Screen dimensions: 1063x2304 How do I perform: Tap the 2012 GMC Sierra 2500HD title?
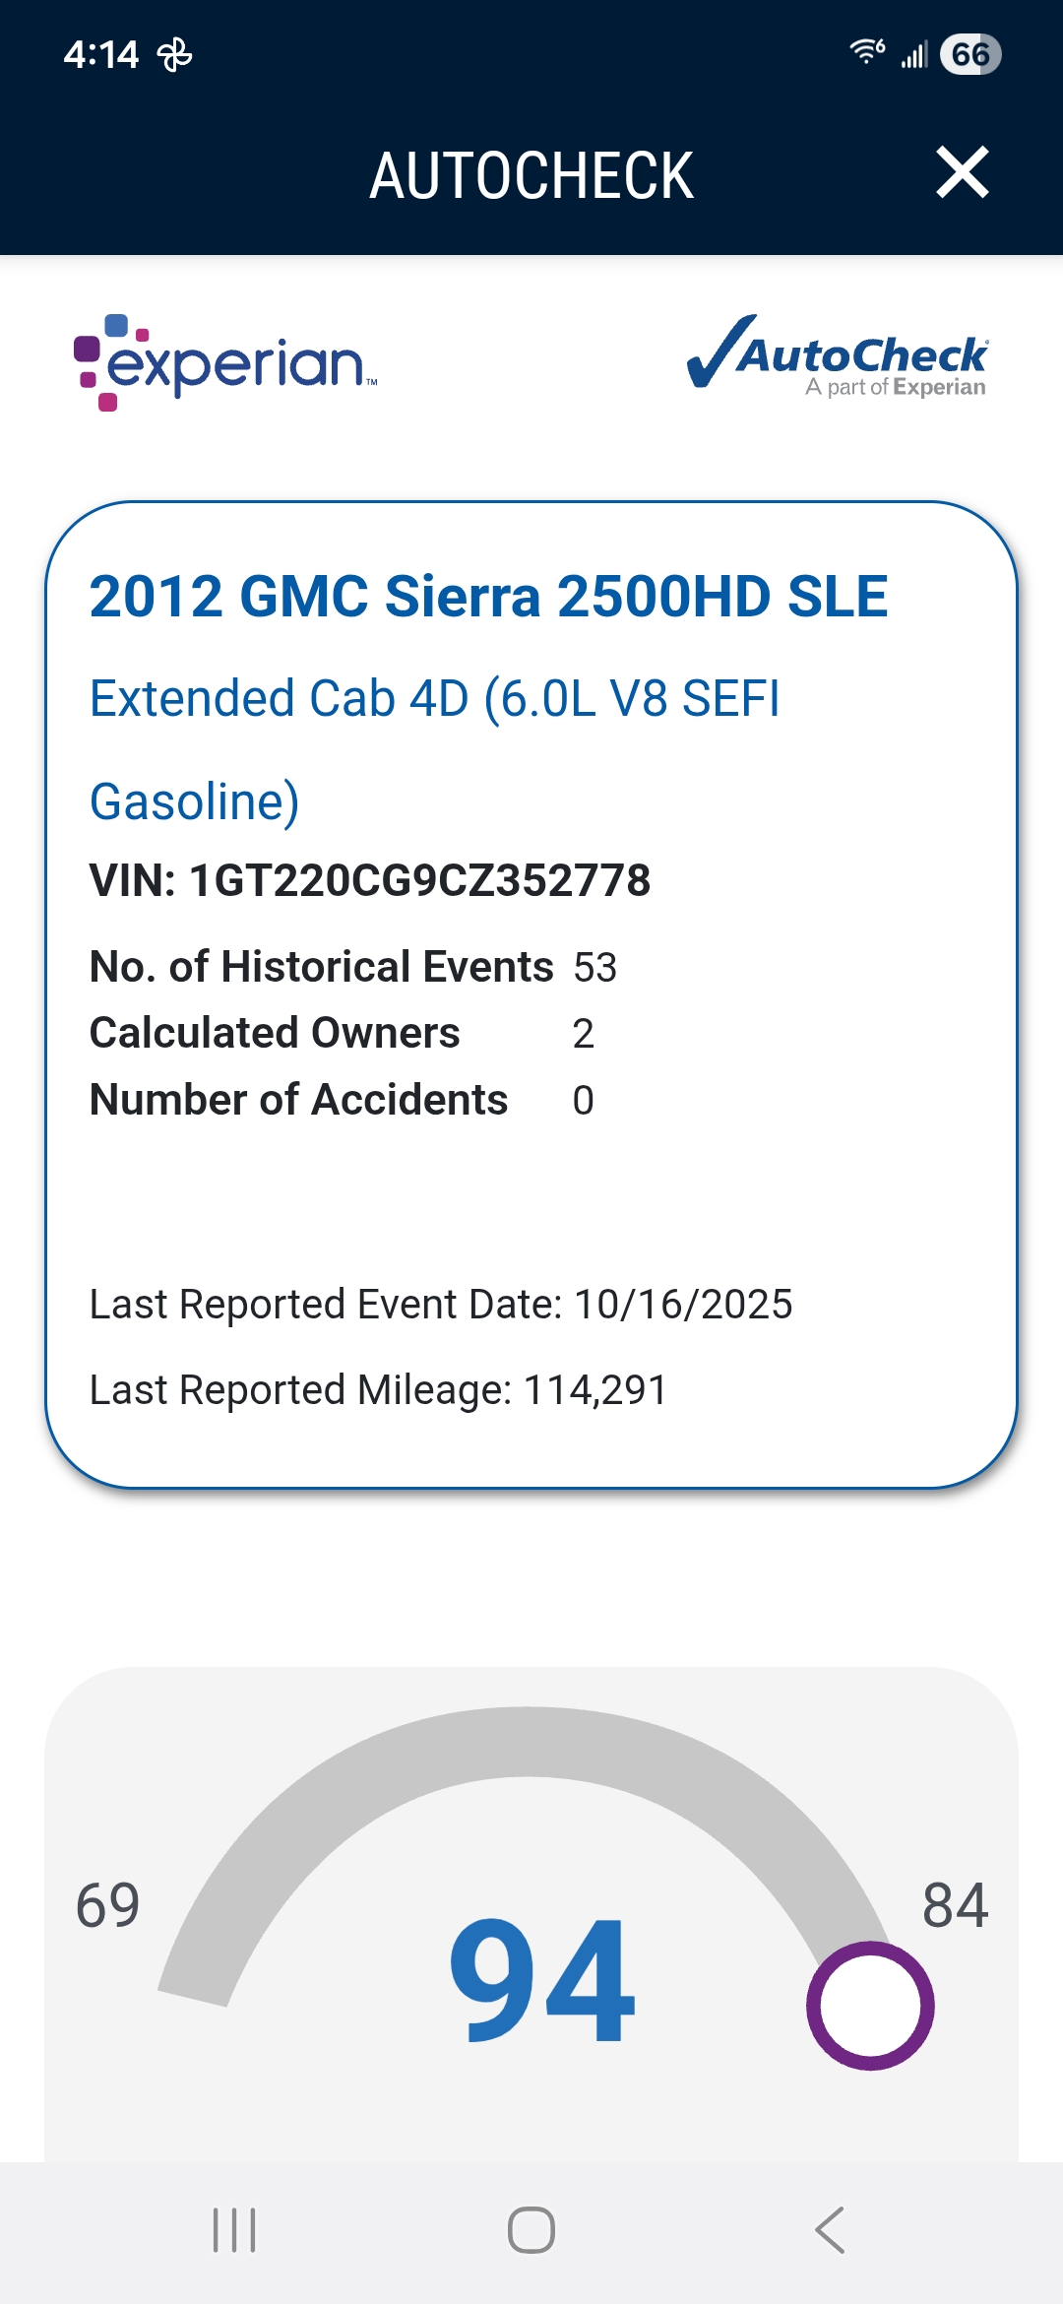pyautogui.click(x=488, y=597)
